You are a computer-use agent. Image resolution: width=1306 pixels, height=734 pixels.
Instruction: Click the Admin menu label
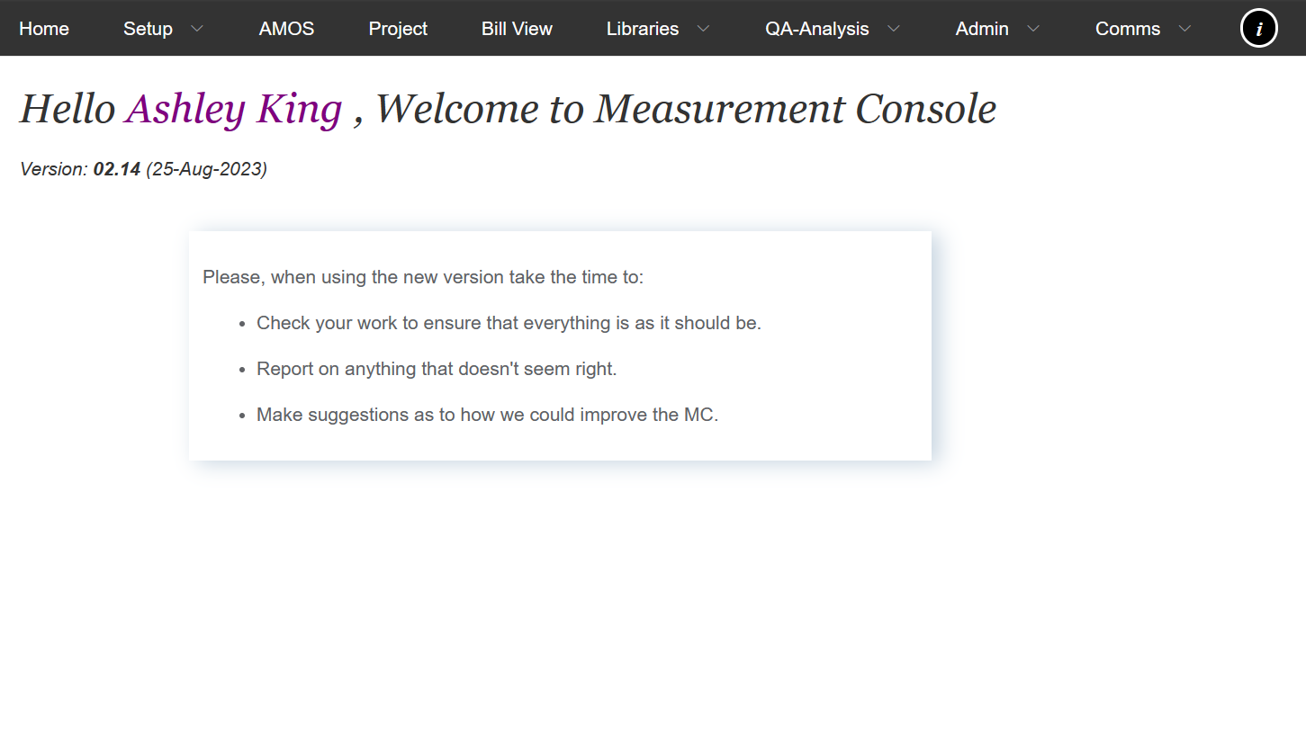click(981, 29)
